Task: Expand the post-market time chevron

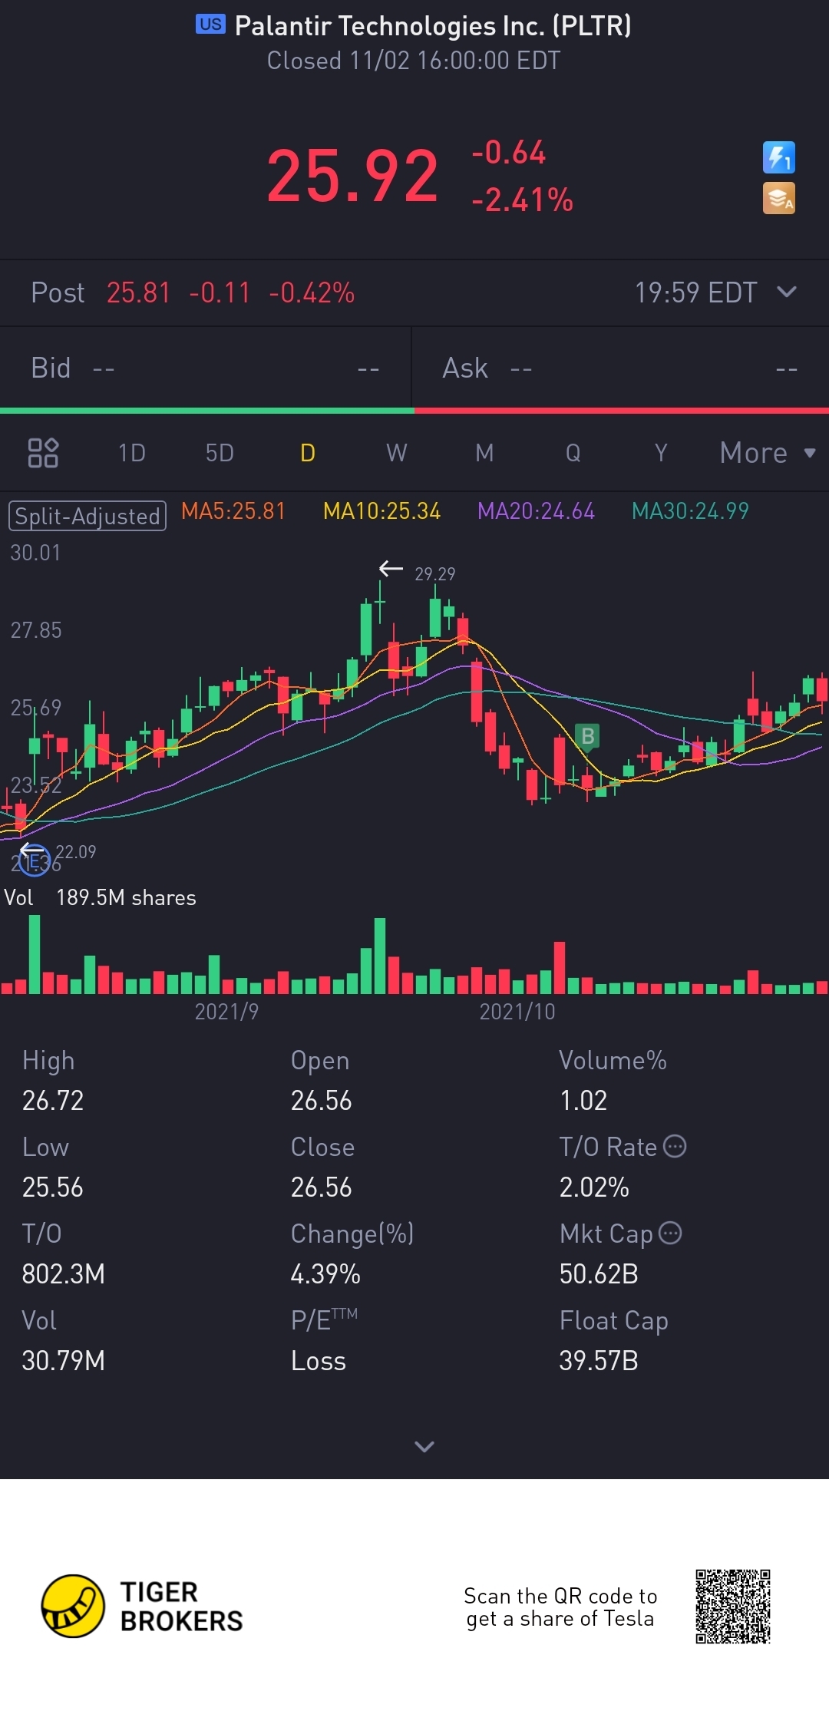Action: [787, 292]
